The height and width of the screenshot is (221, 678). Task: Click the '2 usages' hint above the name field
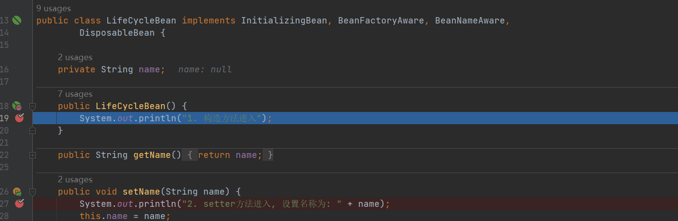pos(75,57)
